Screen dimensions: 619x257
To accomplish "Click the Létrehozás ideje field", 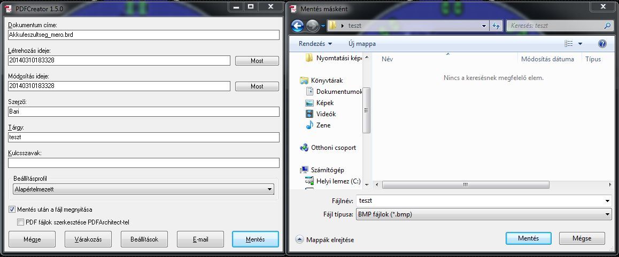I will click(119, 60).
